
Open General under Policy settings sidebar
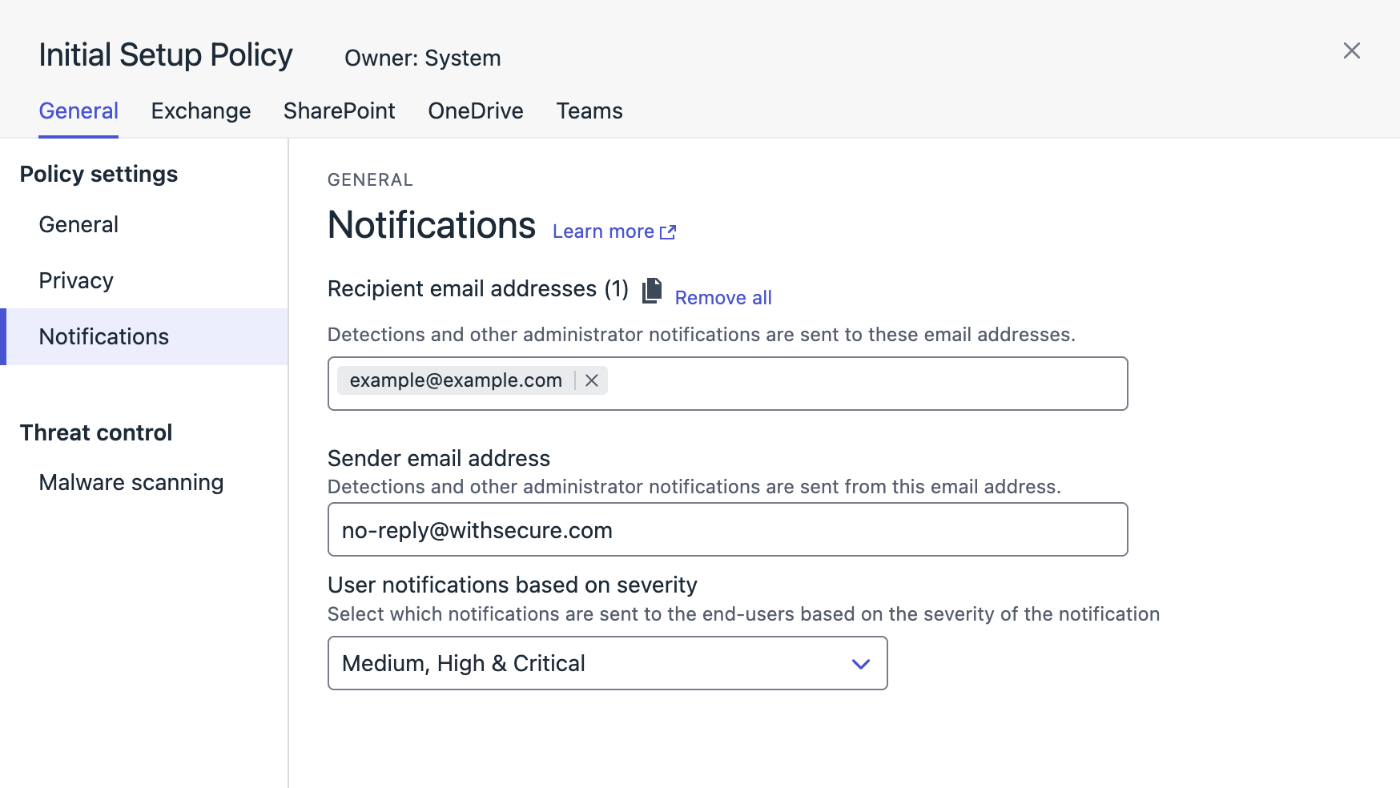[78, 225]
